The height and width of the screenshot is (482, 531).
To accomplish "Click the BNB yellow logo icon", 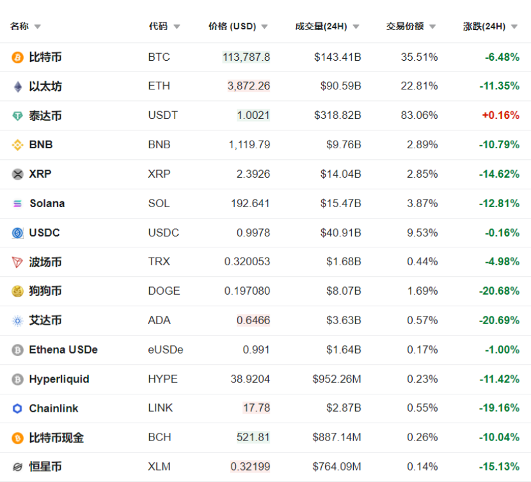I will point(17,145).
